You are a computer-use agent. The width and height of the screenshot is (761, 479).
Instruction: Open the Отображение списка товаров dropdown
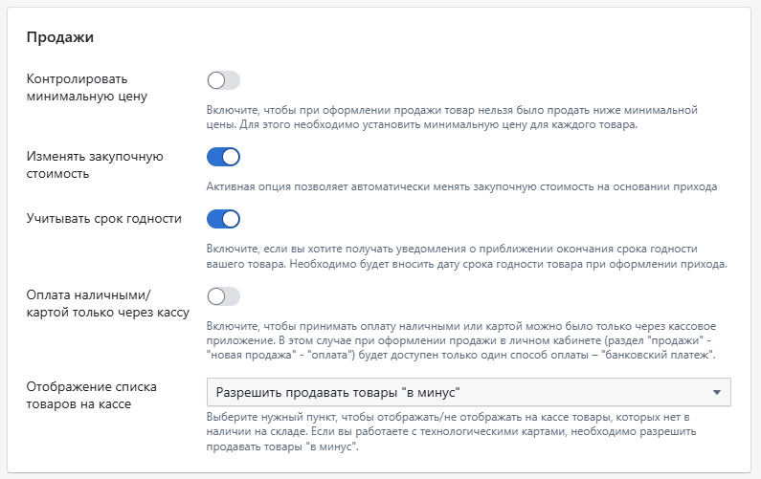[468, 392]
